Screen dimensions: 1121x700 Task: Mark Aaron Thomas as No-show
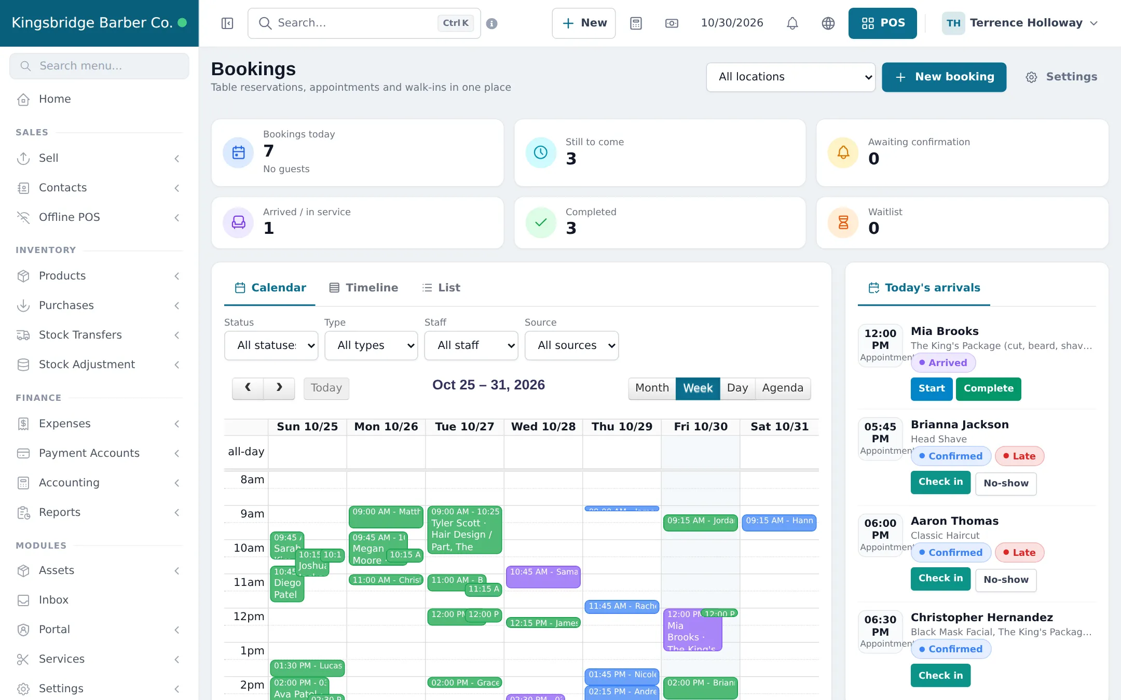coord(1006,580)
